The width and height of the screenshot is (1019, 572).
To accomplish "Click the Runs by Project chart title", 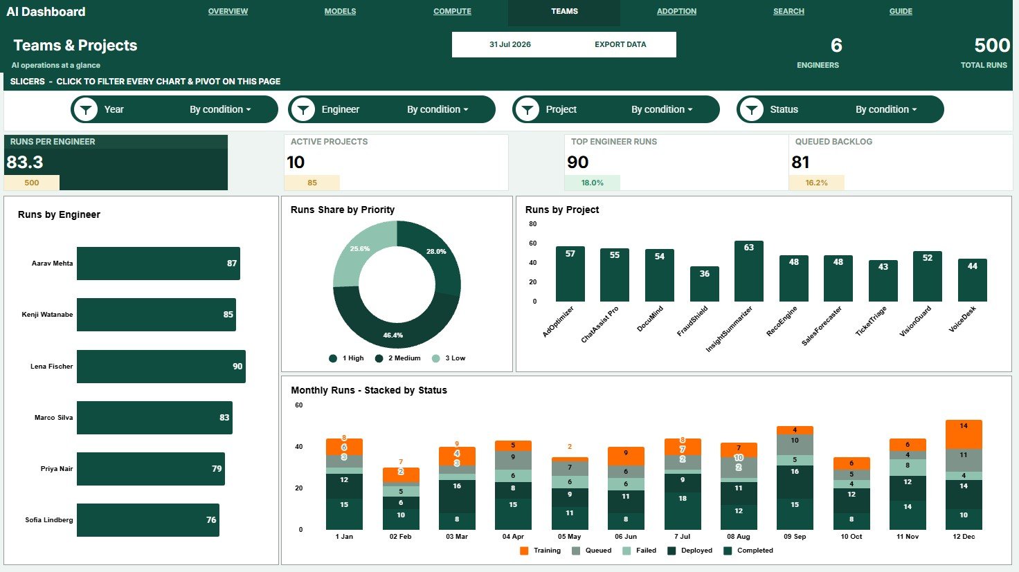I will (x=562, y=210).
